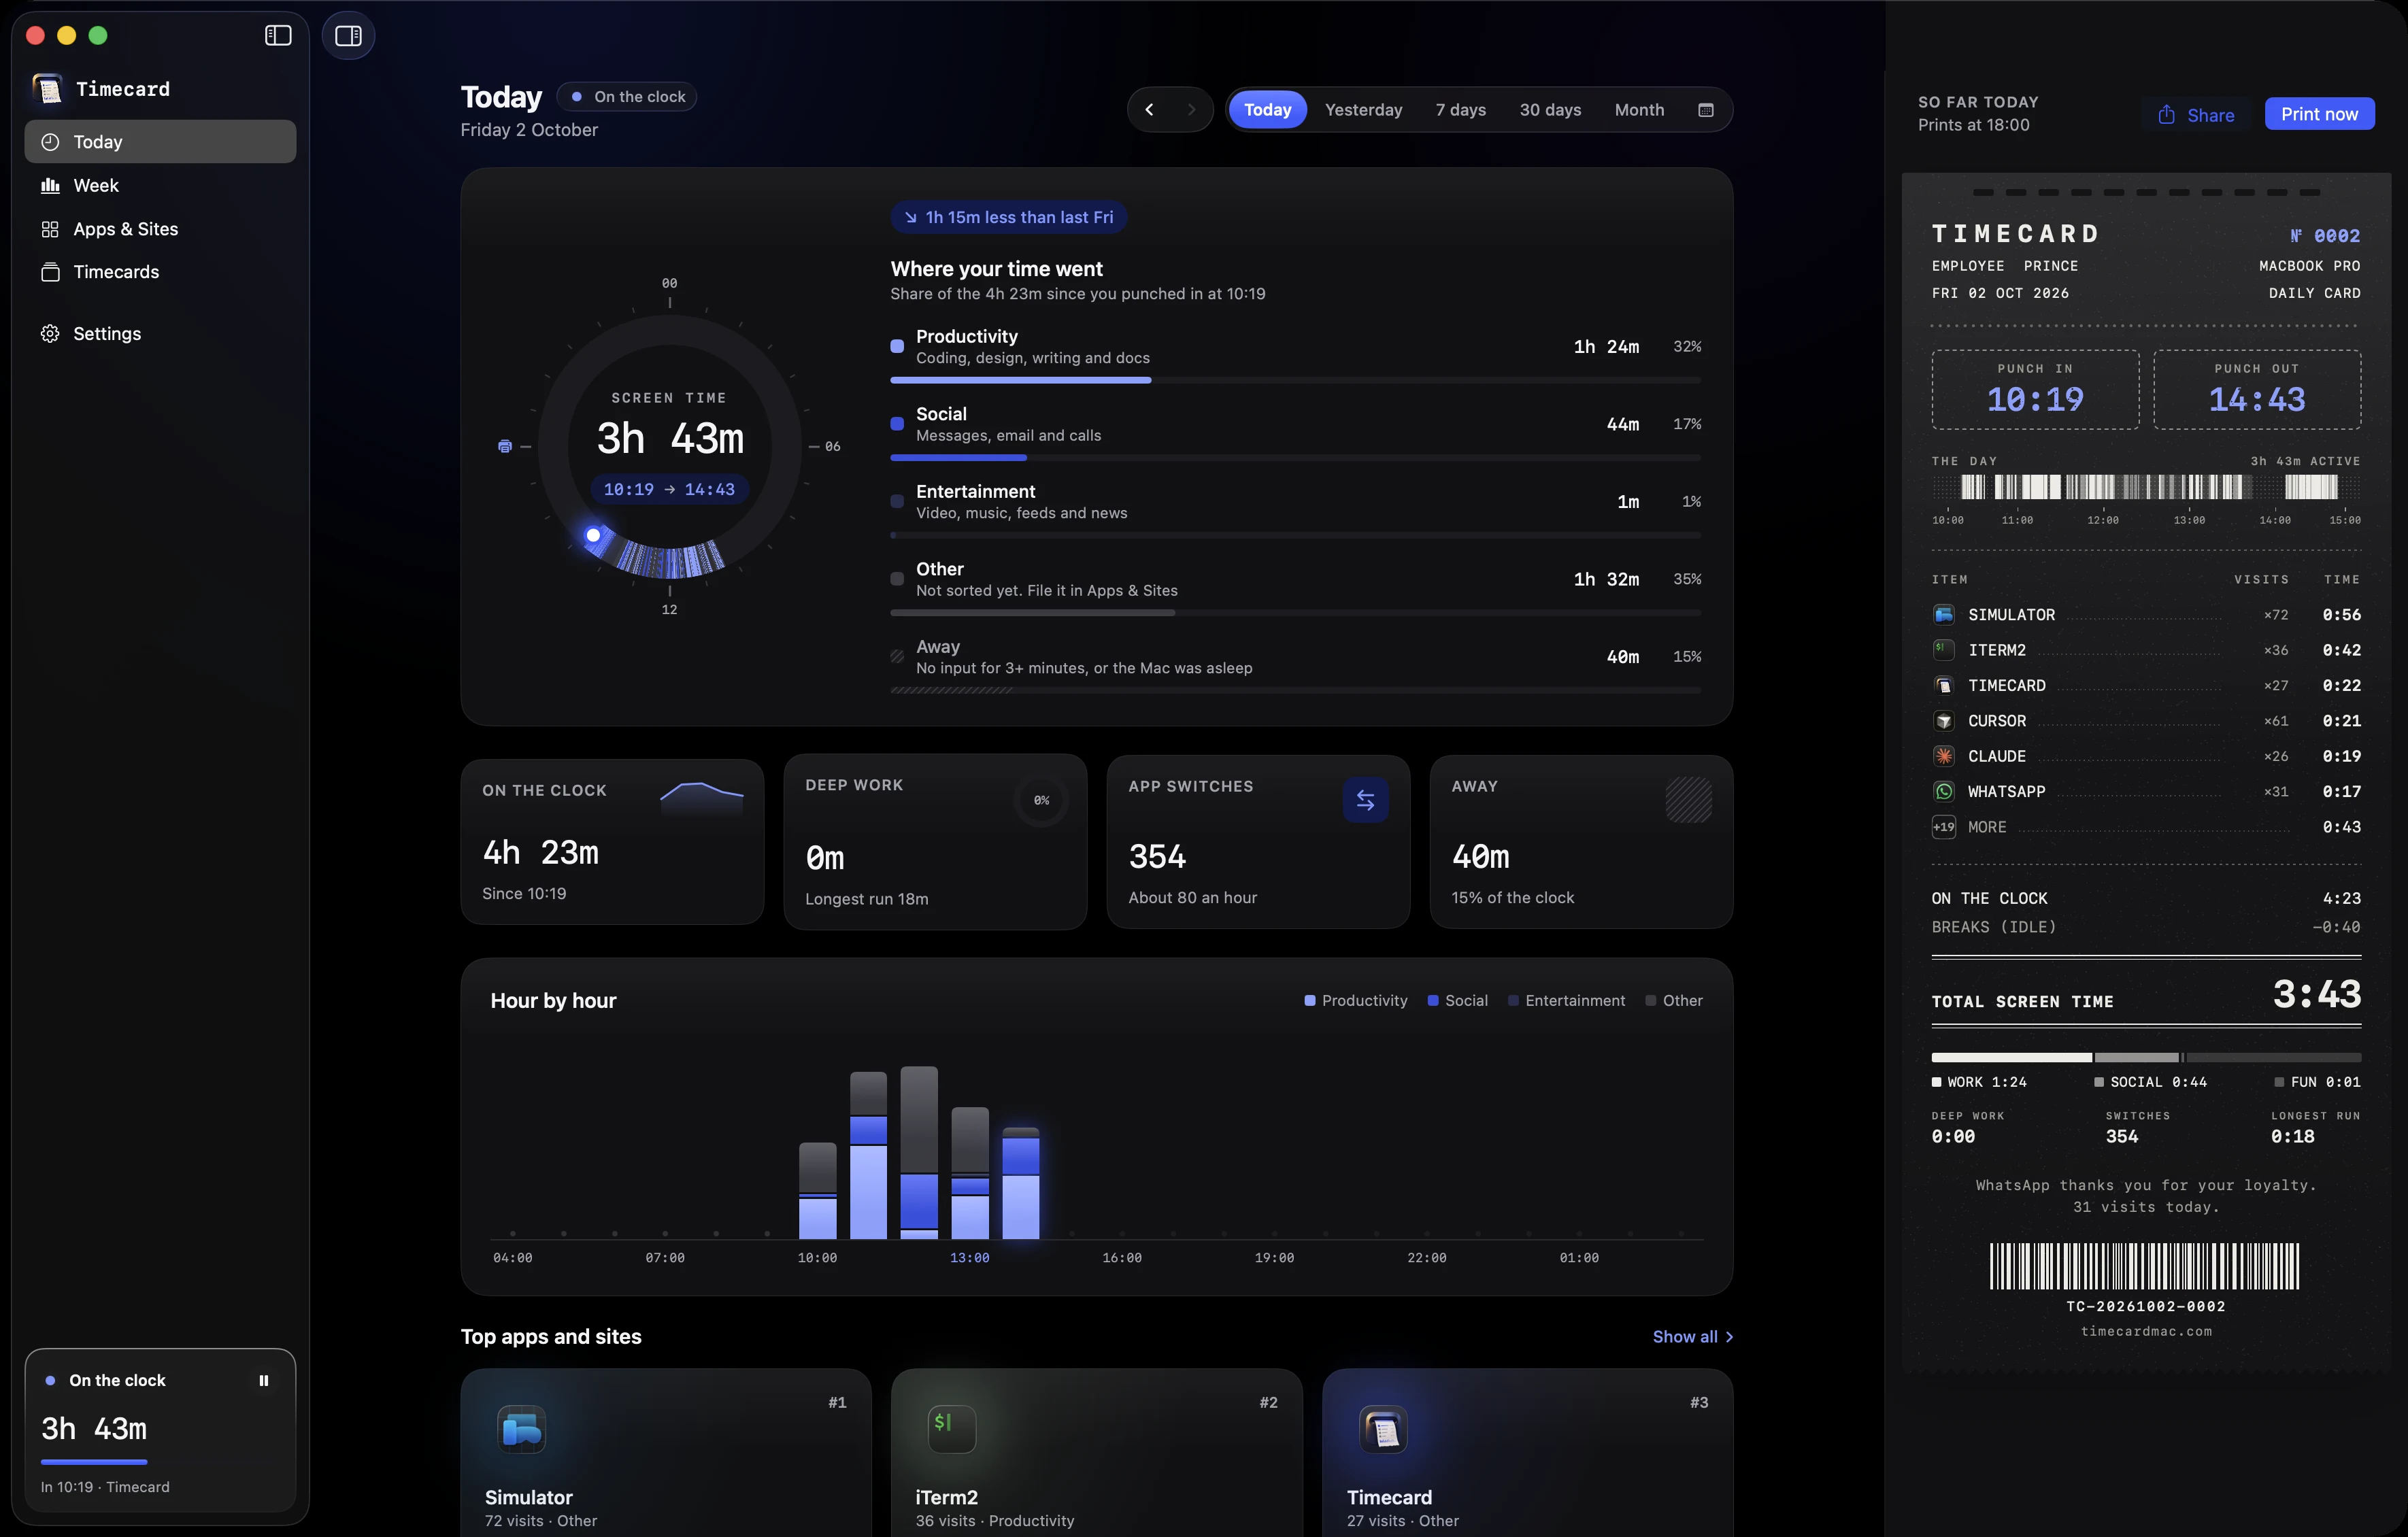Click the iTerm2 icon on receipt

point(1943,650)
